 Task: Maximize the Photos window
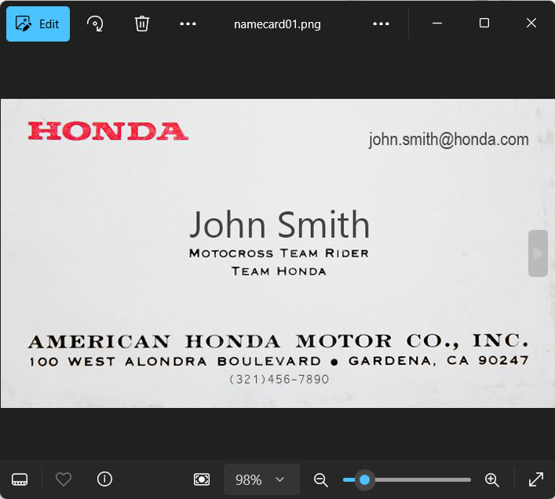(x=484, y=24)
